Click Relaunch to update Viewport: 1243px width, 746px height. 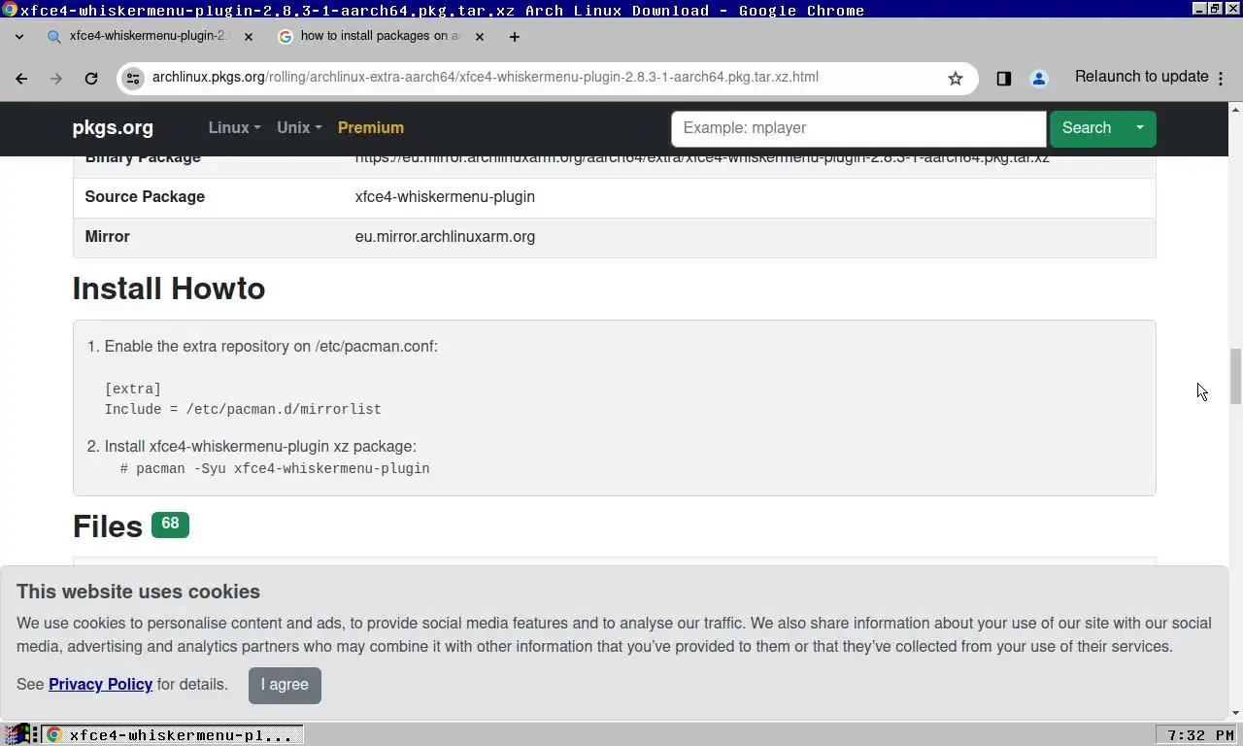(x=1141, y=77)
